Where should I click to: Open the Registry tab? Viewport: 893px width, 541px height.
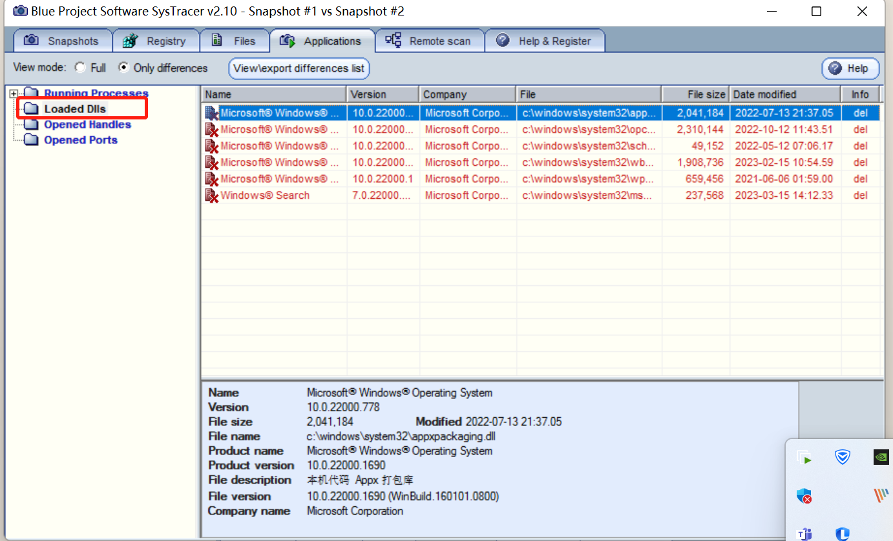[155, 41]
